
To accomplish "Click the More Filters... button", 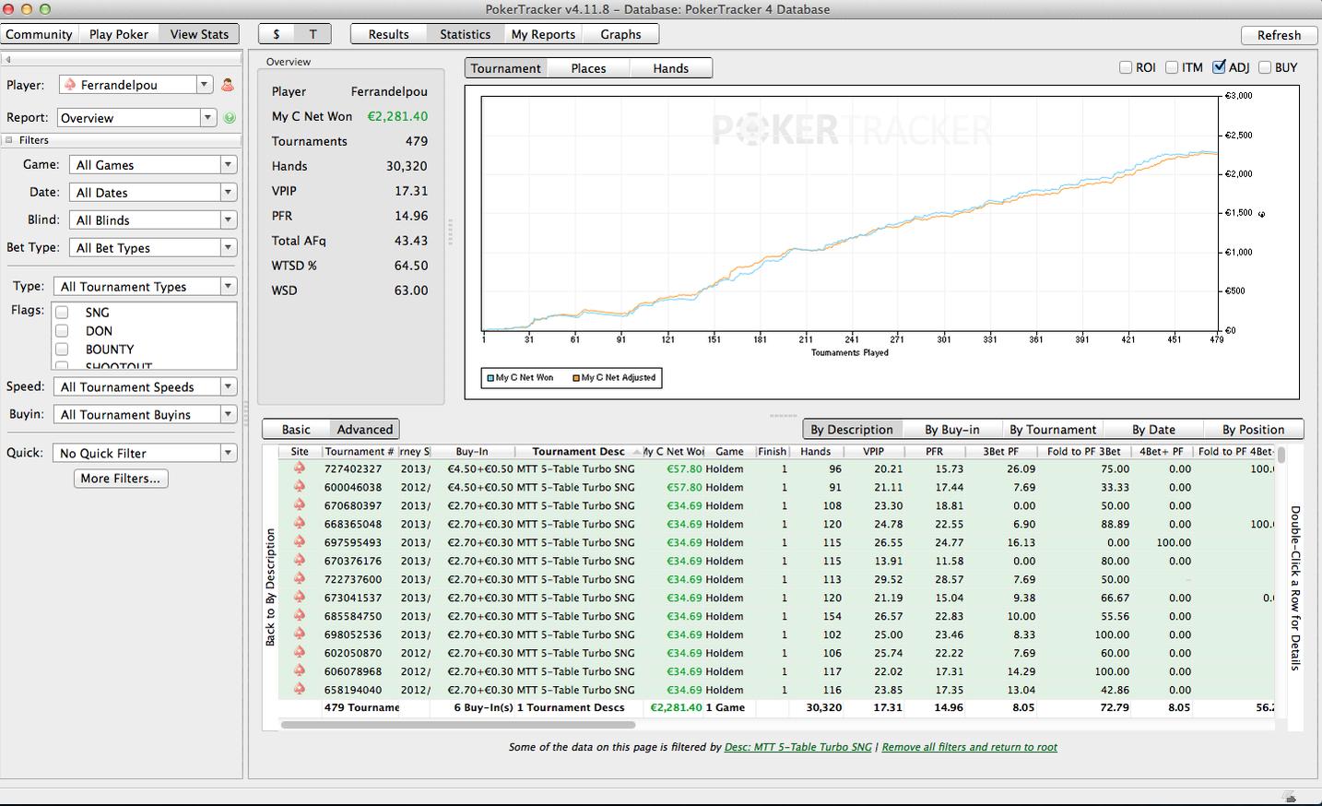I will click(x=121, y=479).
